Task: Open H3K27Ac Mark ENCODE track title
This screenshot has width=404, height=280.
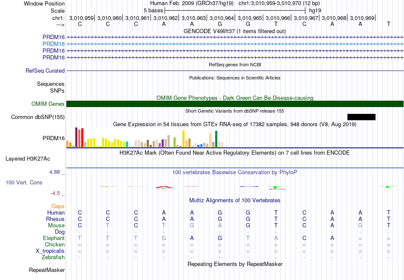Action: click(235, 153)
